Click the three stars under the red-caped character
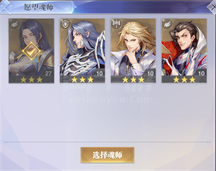Viewport: 216px width, 171px height. click(184, 80)
